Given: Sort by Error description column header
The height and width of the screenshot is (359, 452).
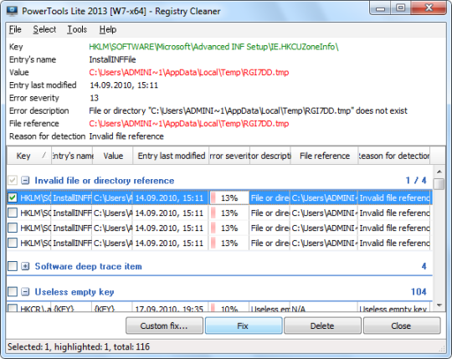Looking at the screenshot, I should [270, 156].
